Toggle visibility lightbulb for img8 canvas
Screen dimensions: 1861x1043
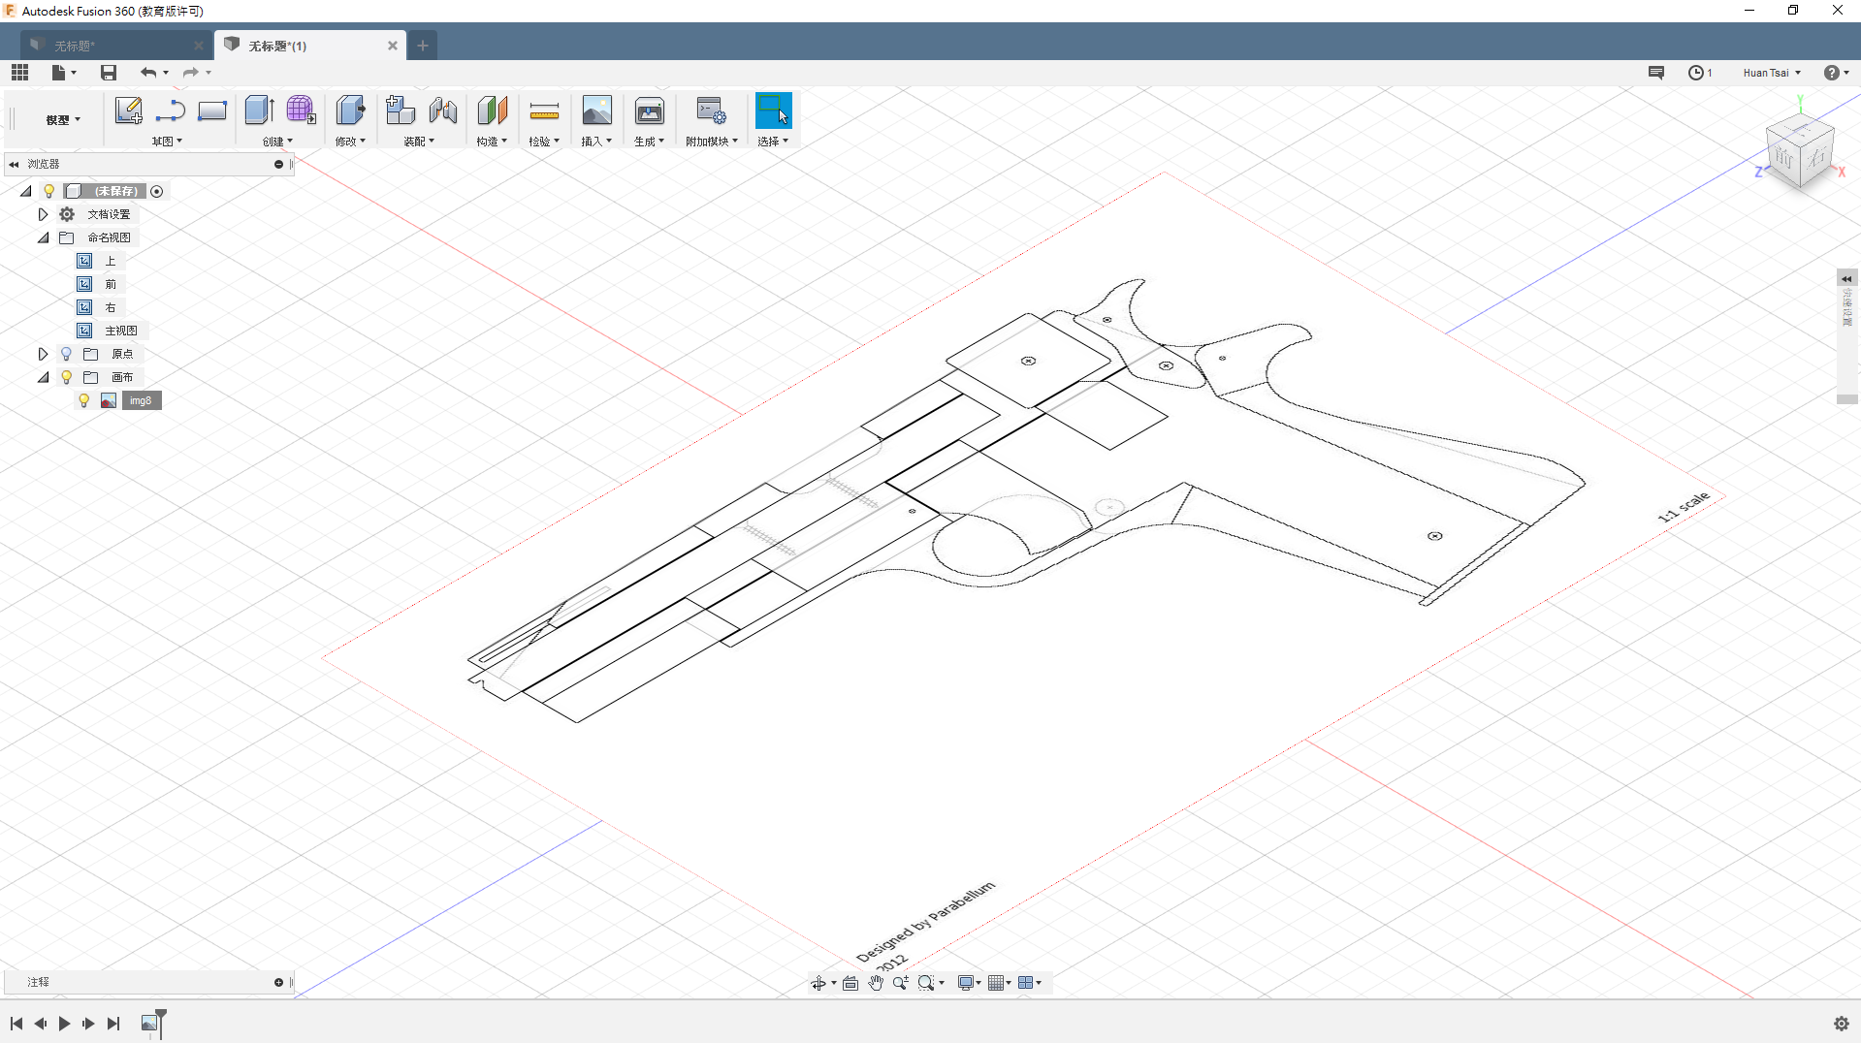pos(84,400)
